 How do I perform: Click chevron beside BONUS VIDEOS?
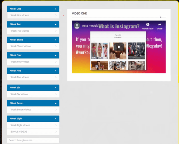tap(56, 132)
